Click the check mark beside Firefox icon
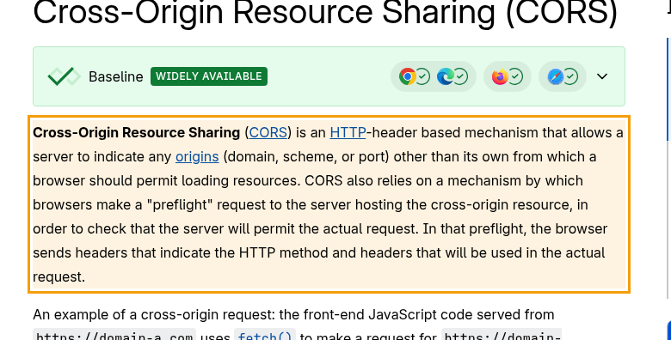 [515, 76]
